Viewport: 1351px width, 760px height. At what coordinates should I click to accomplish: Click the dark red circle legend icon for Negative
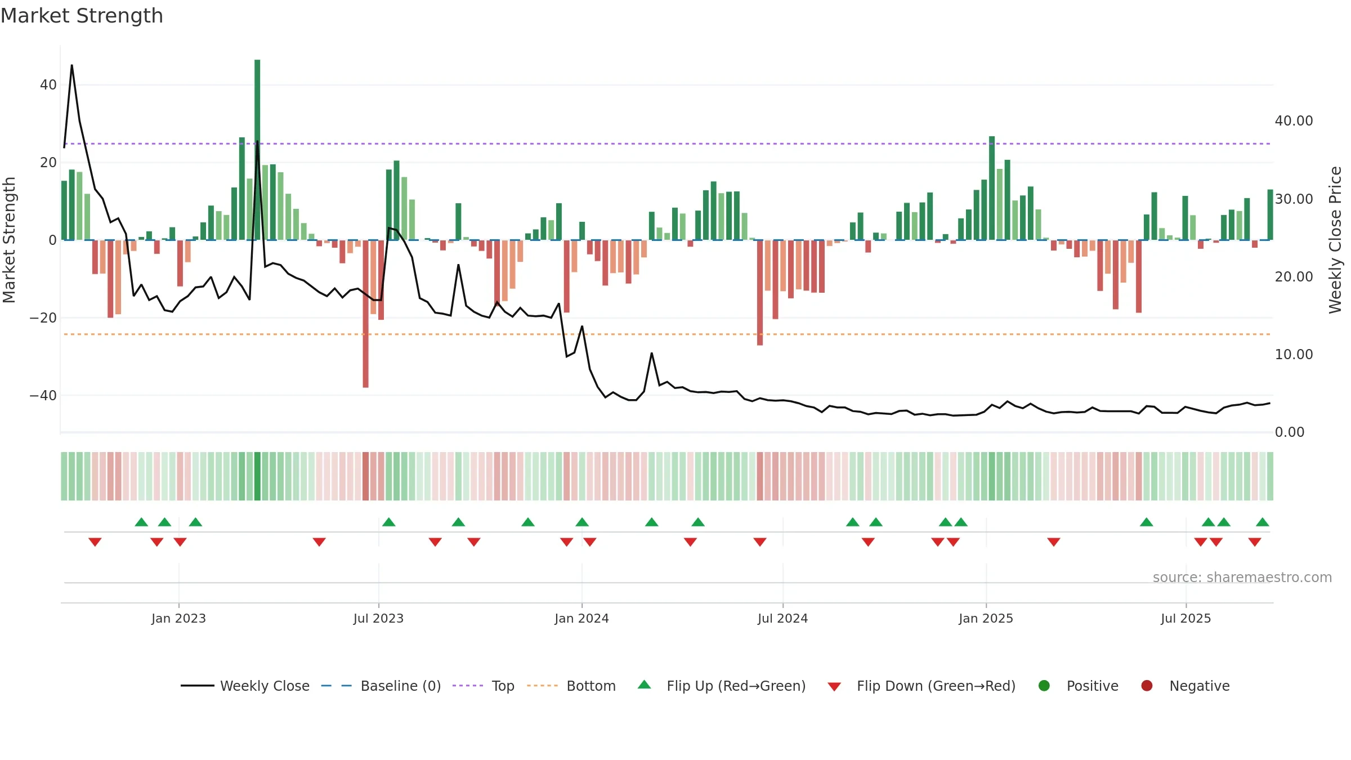click(x=1147, y=686)
